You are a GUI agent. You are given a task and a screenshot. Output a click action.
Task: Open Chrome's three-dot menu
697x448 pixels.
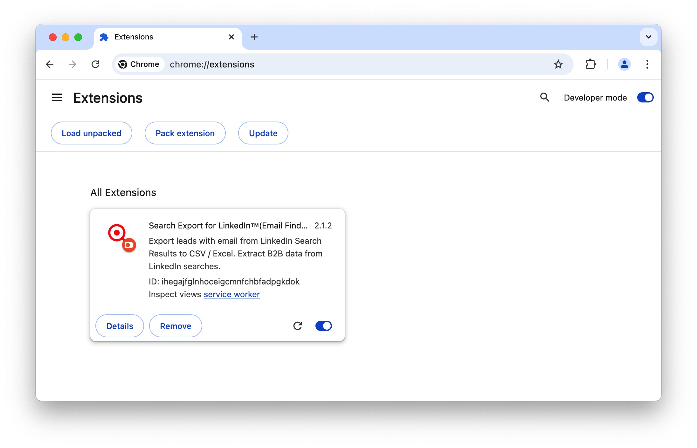pyautogui.click(x=647, y=64)
